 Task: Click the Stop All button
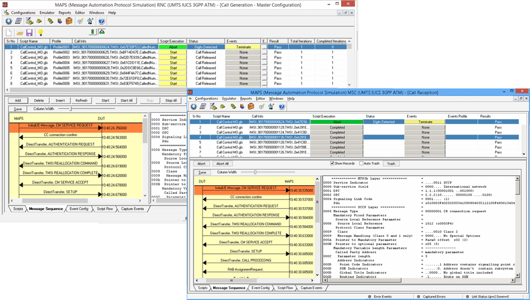point(171,100)
